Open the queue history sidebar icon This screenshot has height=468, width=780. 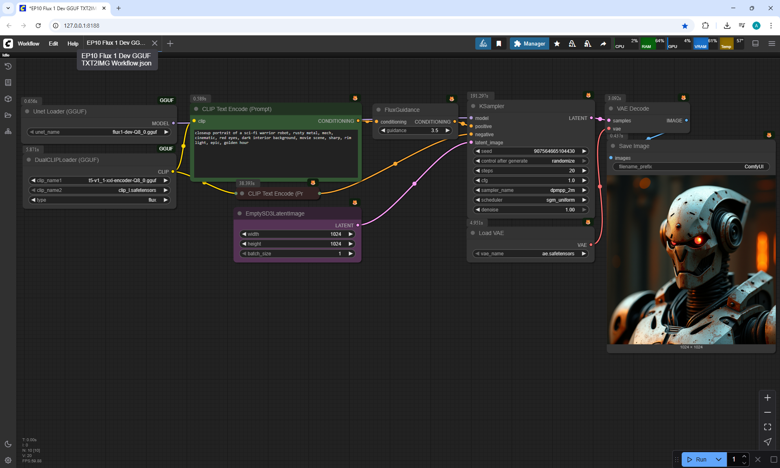click(8, 66)
